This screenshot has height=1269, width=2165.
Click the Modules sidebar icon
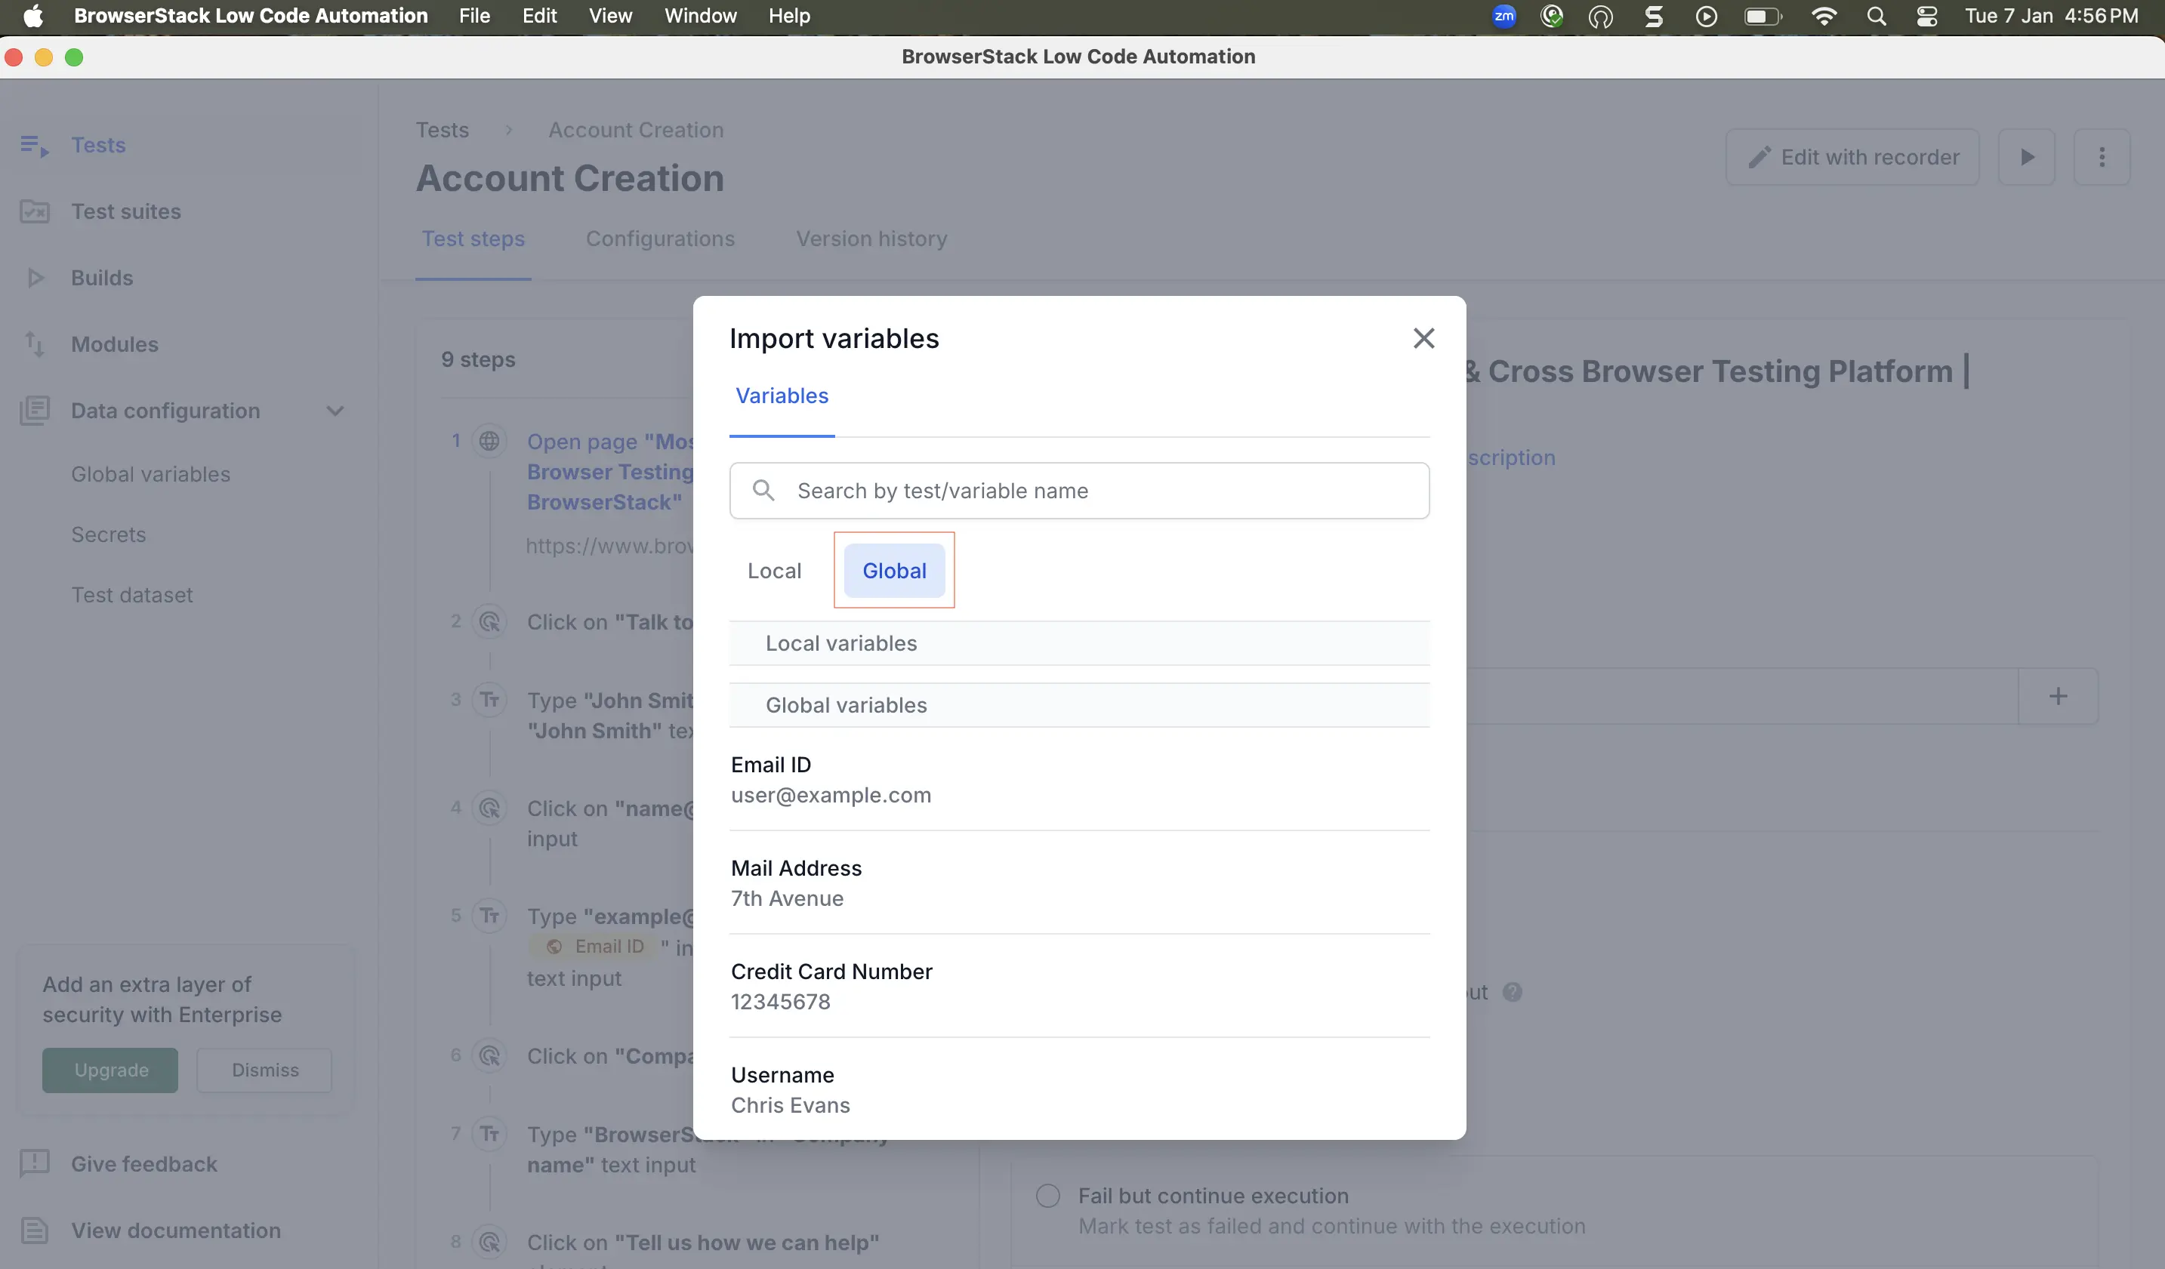point(35,344)
